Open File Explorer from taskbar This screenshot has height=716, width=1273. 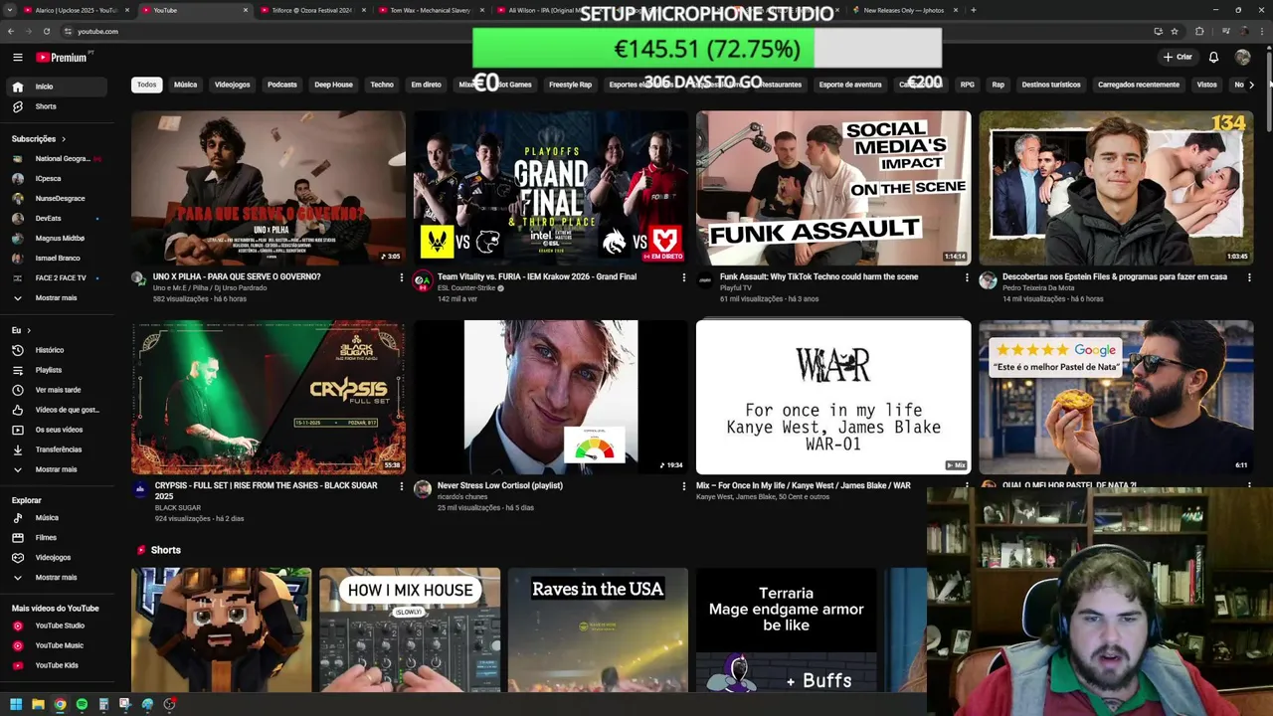pos(38,704)
